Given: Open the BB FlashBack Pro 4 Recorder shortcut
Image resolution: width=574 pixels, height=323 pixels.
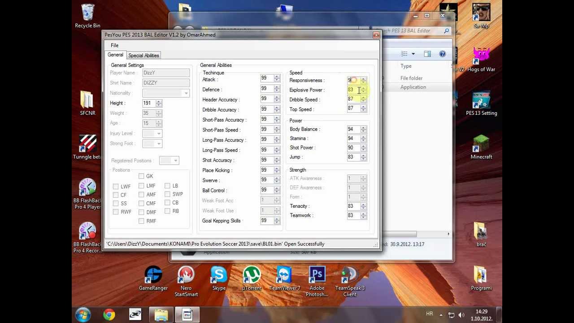Looking at the screenshot, I should (x=87, y=238).
